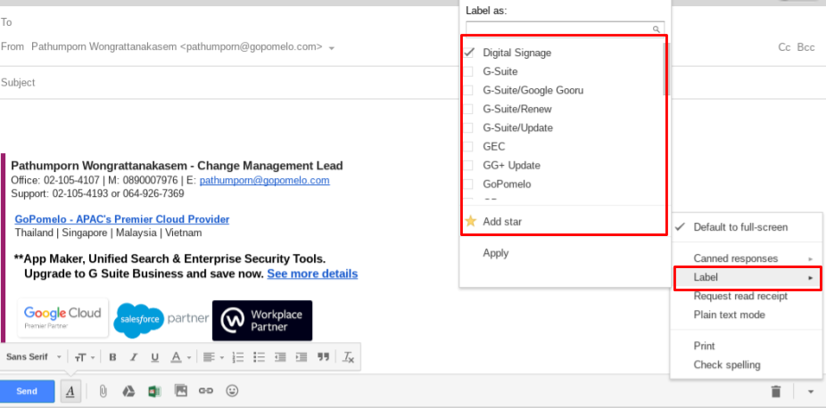Apply underline formatting
The height and width of the screenshot is (408, 826).
(x=154, y=357)
